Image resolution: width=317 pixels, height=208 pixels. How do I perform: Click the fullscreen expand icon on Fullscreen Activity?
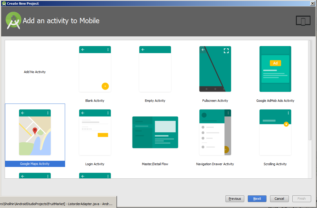(226, 51)
